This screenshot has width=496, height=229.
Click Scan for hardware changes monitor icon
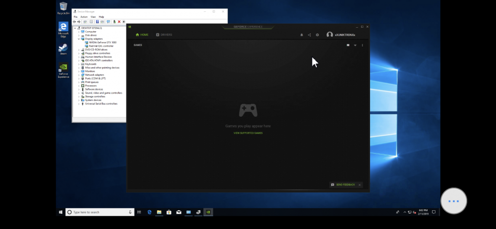click(x=108, y=22)
